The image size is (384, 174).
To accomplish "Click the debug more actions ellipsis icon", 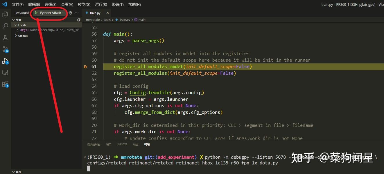I will [x=76, y=13].
